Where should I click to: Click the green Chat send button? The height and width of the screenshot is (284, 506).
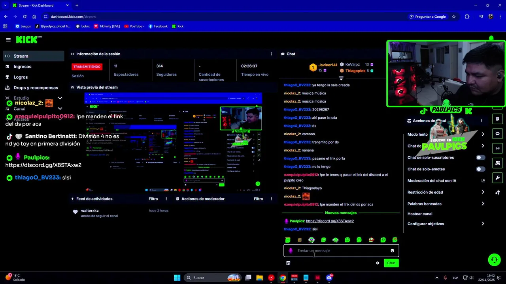[391, 263]
